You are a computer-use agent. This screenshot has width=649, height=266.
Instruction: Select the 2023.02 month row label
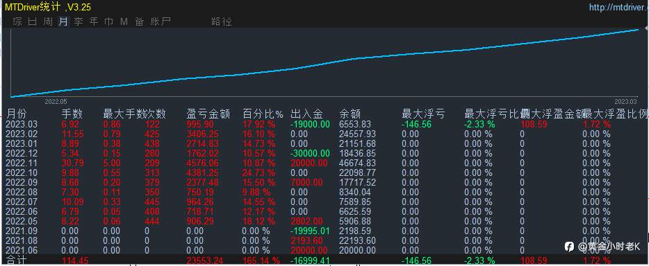[x=22, y=134]
